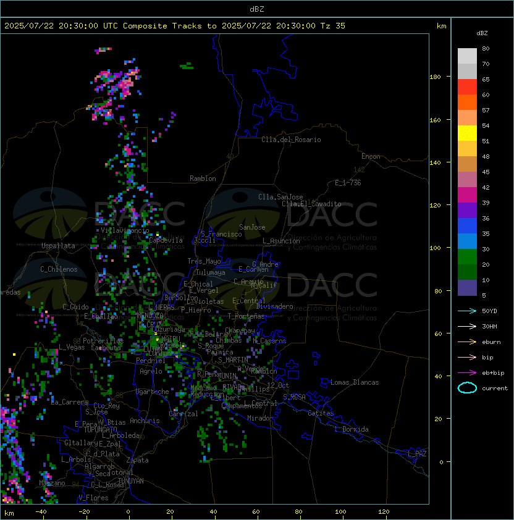Click the cyan 'current' ellipse symbol
The width and height of the screenshot is (514, 520).
pos(467,388)
